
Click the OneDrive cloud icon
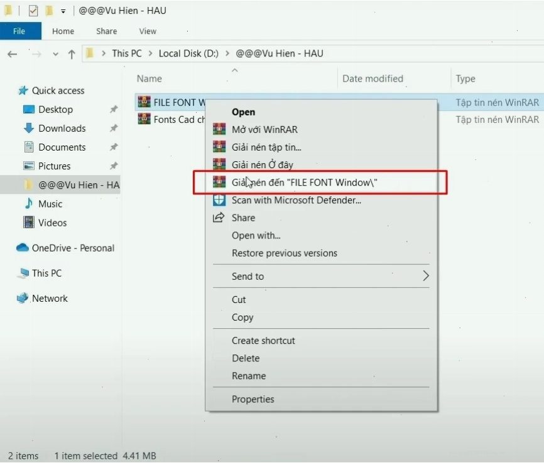point(23,248)
